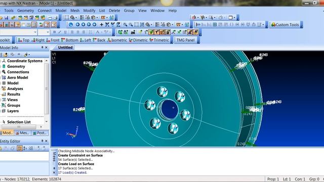Select Results in Model Info tree

(x=14, y=95)
